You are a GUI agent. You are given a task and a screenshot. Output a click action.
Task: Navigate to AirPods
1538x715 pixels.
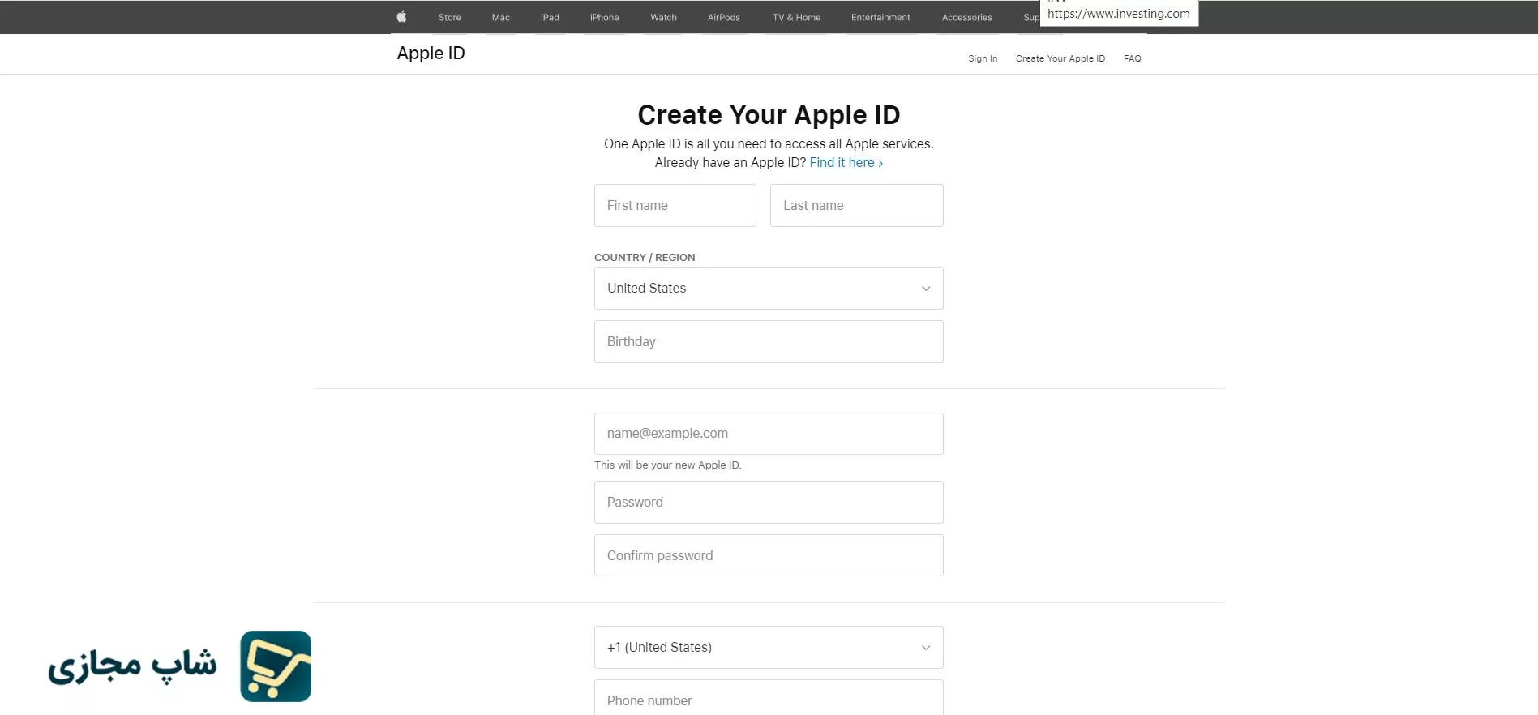(x=724, y=17)
